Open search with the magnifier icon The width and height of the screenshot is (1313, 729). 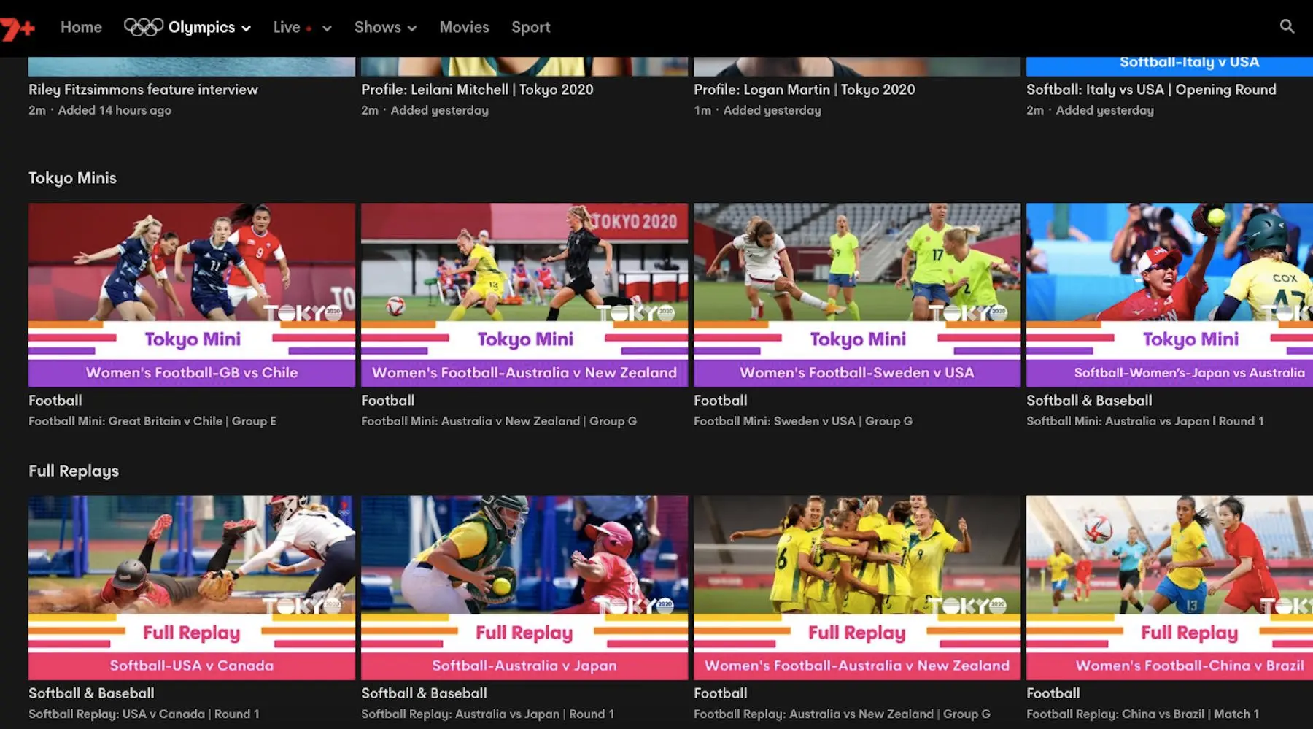point(1287,27)
